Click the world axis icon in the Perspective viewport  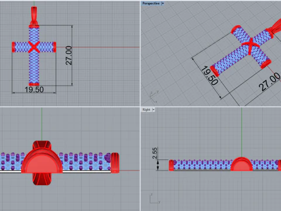pos(154,97)
